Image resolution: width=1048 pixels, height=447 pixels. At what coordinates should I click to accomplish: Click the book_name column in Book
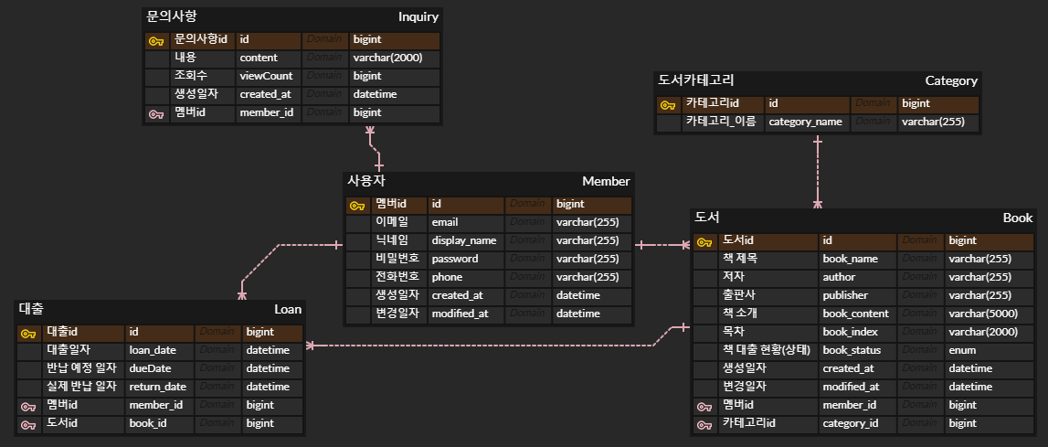click(858, 259)
